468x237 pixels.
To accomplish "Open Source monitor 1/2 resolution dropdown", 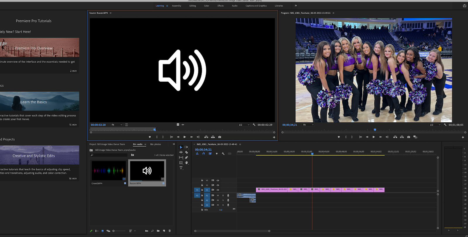I will [244, 125].
